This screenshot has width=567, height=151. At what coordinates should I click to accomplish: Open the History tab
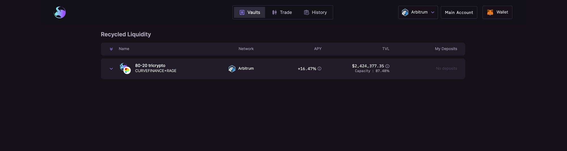point(315,12)
